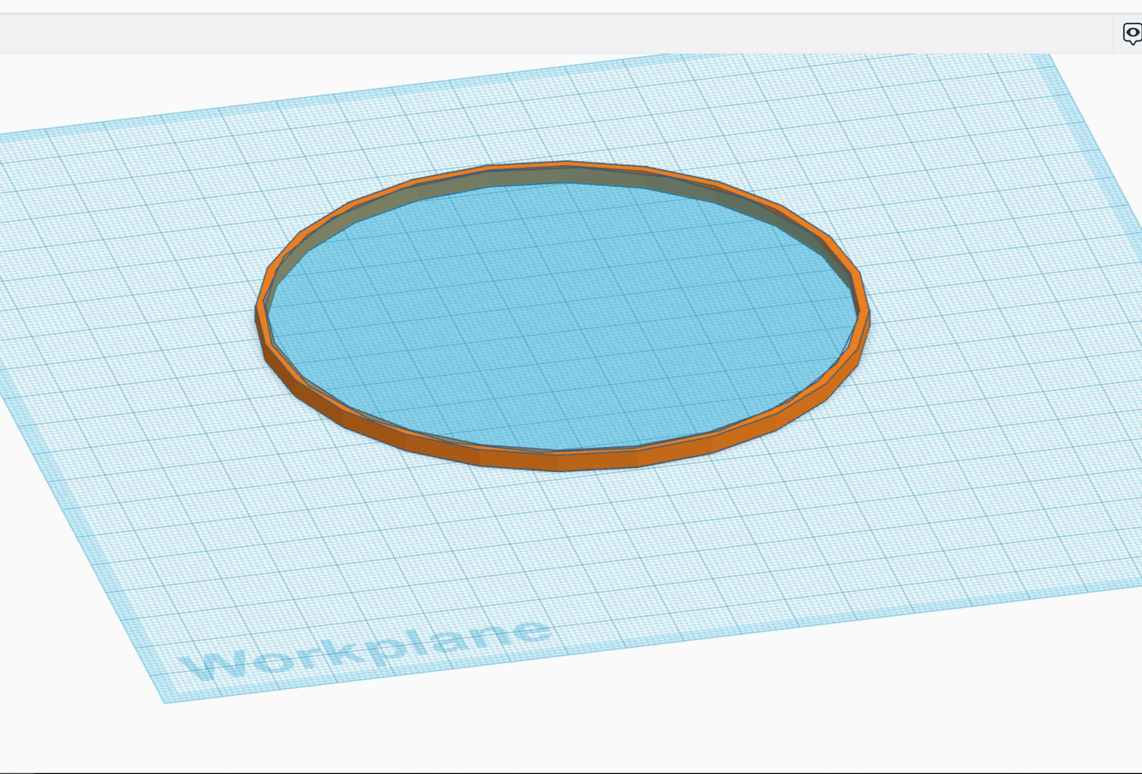Deselect by clicking empty canvas below workplane
1142x774 pixels.
click(555, 732)
